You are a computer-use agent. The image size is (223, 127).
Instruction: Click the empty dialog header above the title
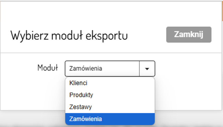click(111, 13)
